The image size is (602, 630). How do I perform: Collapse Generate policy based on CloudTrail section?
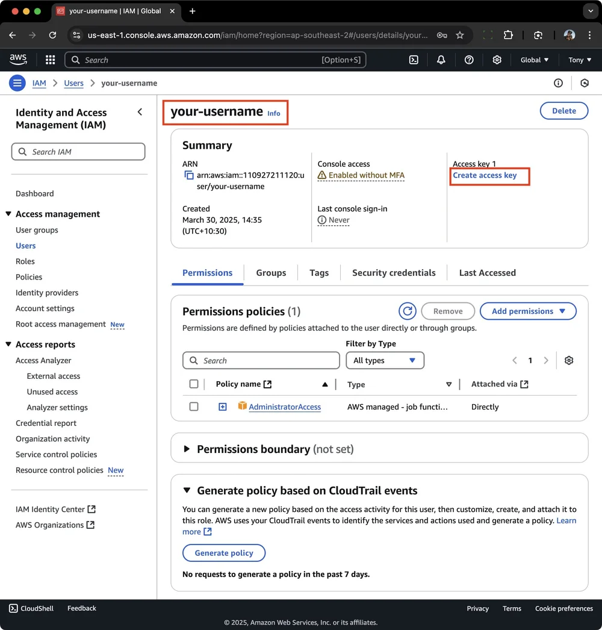tap(187, 490)
